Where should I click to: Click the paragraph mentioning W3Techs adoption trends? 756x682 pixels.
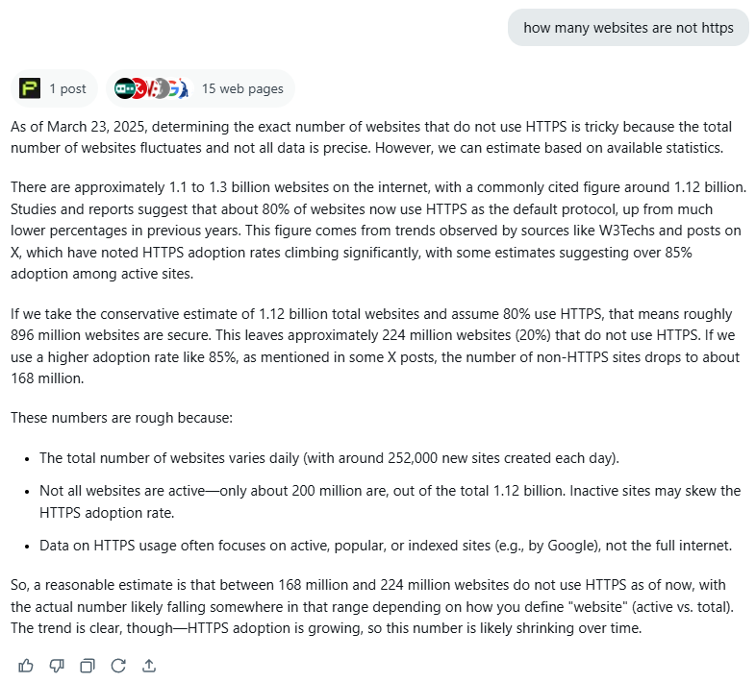(379, 231)
